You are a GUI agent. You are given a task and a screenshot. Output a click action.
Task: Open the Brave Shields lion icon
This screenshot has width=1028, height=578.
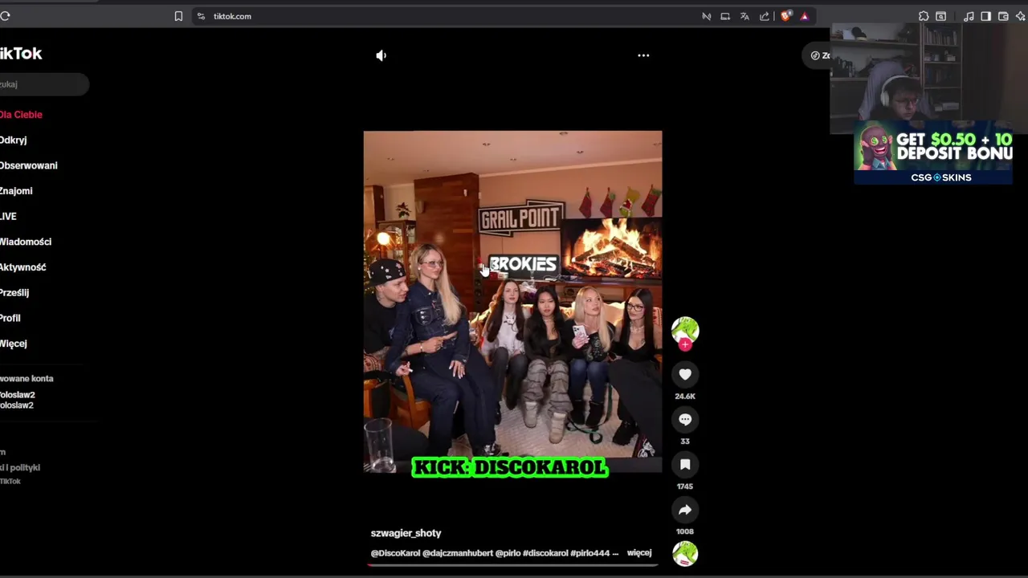(785, 16)
